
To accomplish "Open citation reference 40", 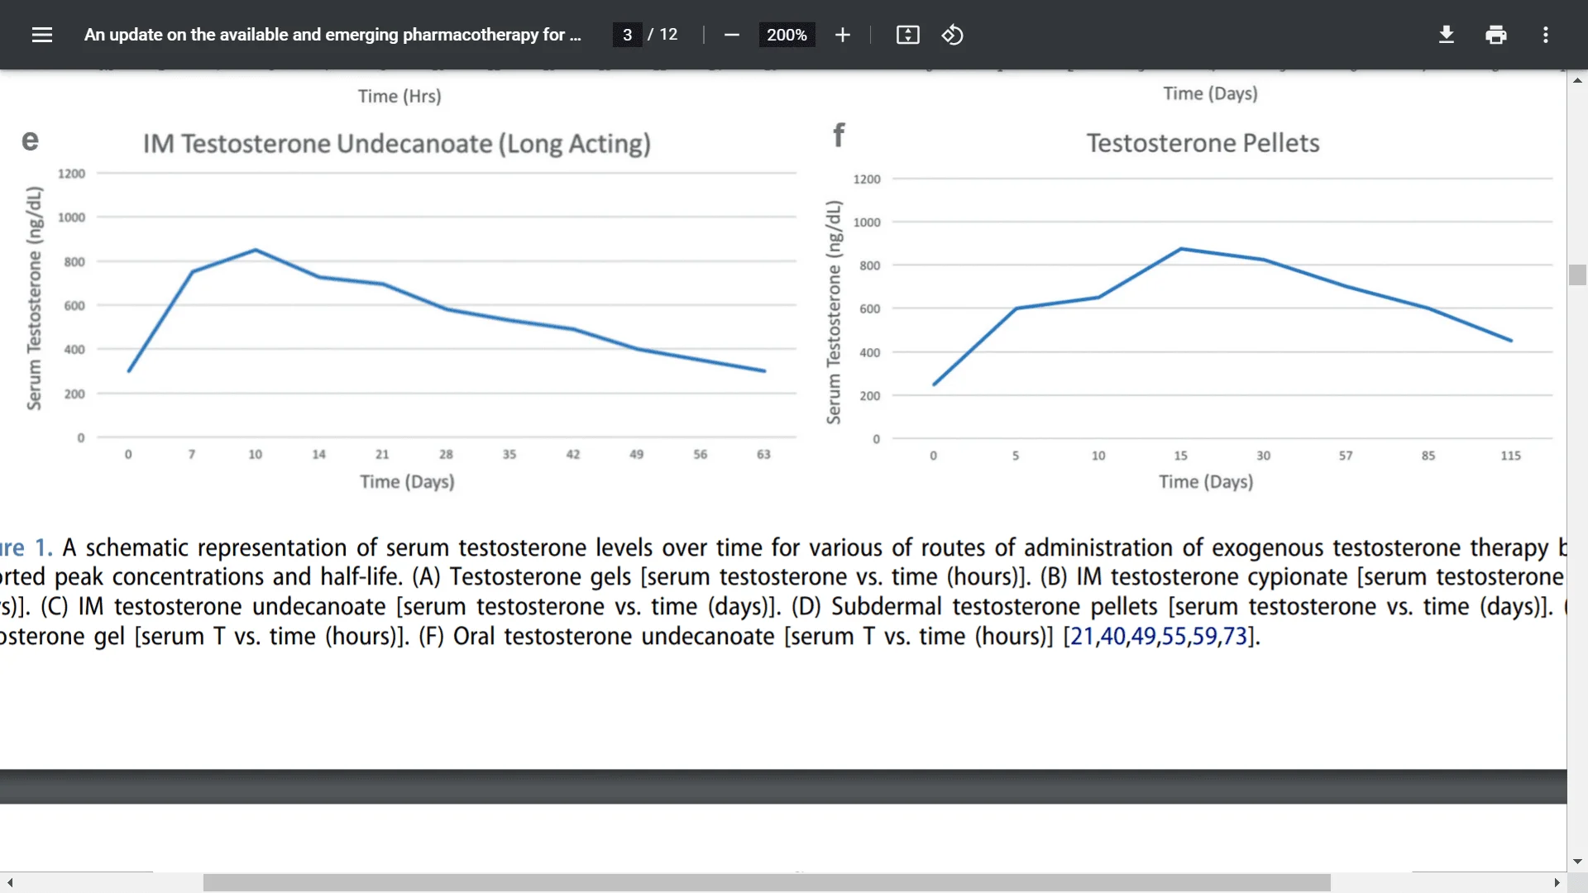I will click(1112, 637).
